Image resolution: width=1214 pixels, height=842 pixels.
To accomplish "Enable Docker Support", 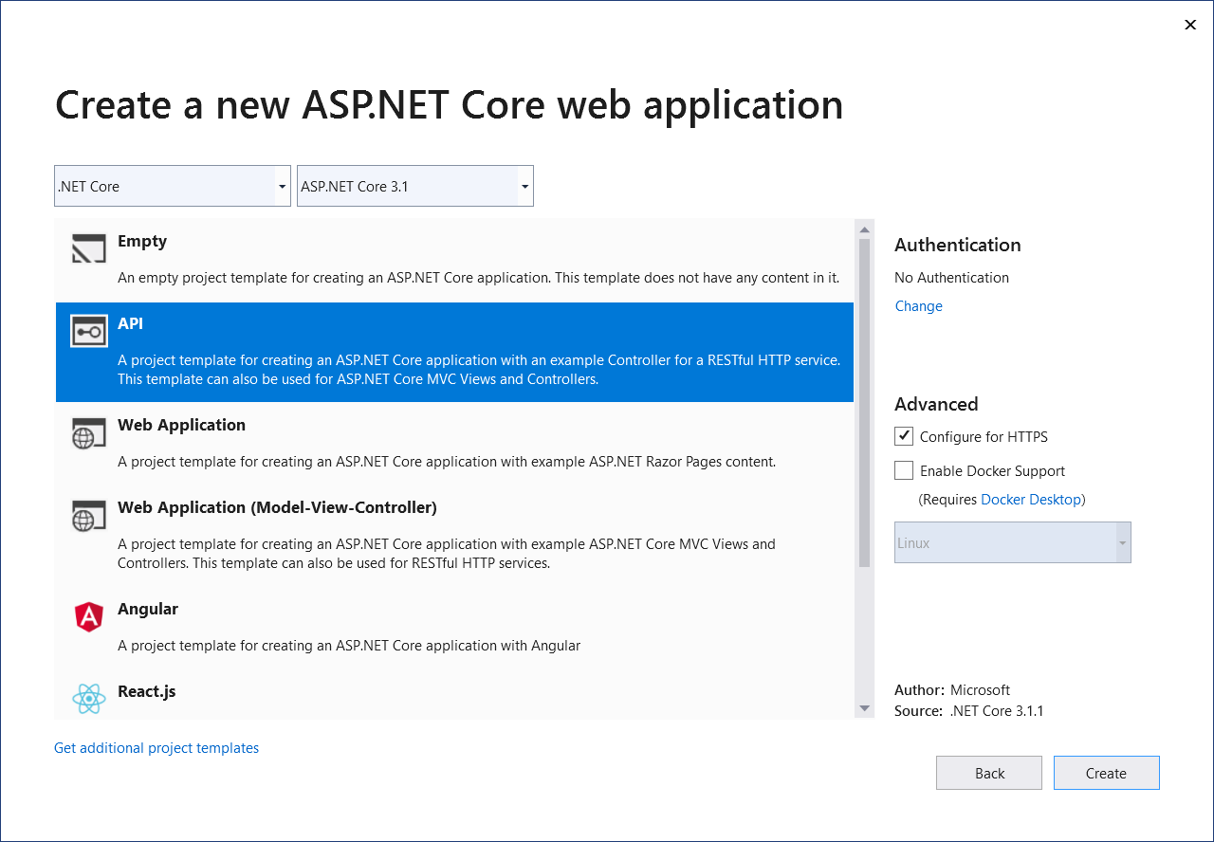I will tap(903, 469).
